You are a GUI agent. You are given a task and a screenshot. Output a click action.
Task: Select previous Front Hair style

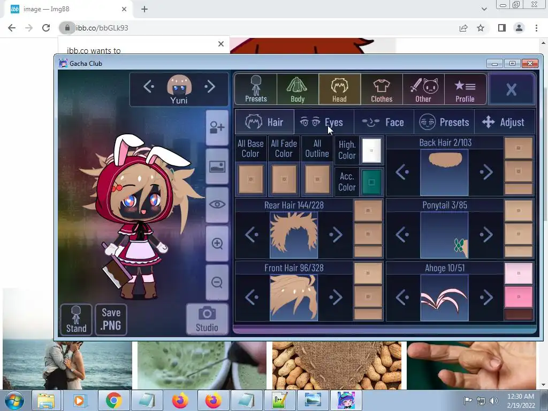[252, 298]
